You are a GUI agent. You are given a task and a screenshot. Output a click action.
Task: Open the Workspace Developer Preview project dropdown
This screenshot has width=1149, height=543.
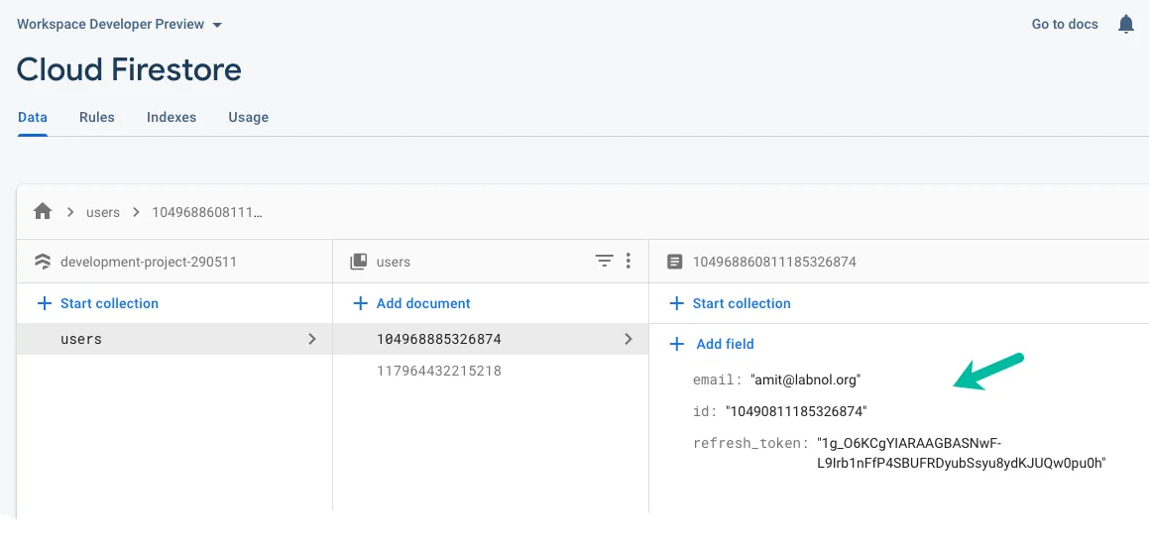[119, 24]
